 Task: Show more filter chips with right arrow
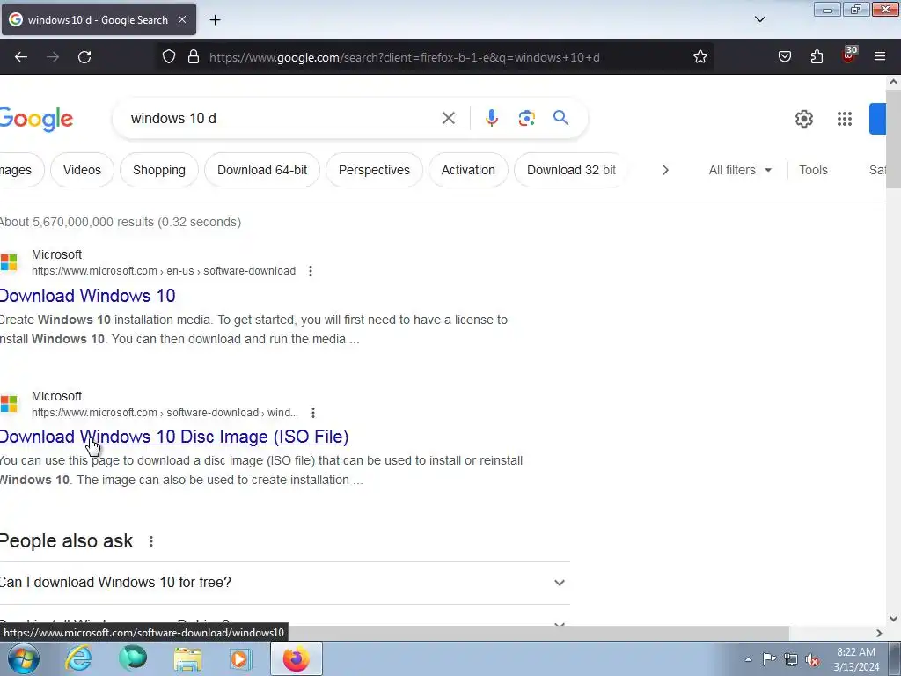665,170
